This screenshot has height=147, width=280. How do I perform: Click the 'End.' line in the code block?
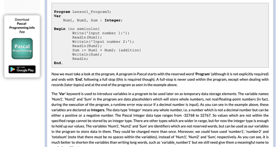58,63
